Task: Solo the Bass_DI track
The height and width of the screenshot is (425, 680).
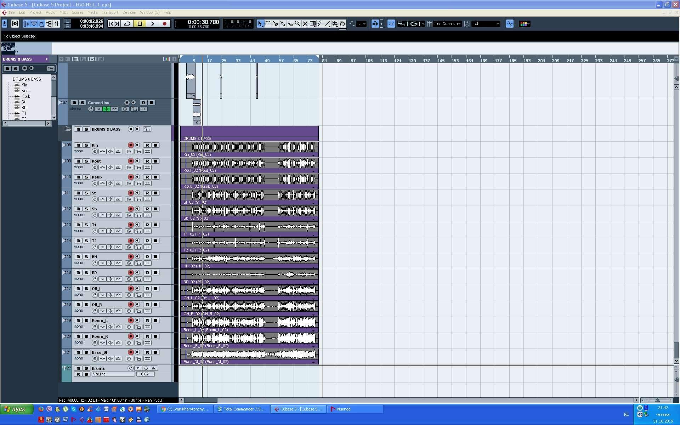Action: pyautogui.click(x=86, y=352)
